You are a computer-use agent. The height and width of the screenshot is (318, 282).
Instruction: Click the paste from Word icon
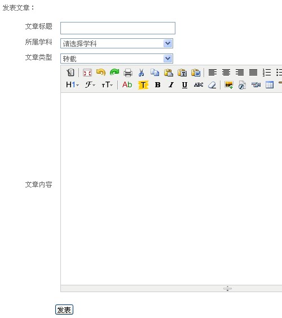(x=196, y=73)
